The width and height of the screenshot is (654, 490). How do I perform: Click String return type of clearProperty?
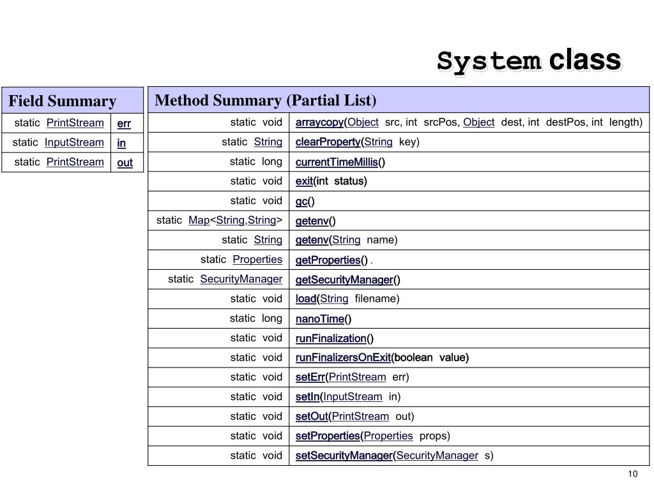coord(268,142)
